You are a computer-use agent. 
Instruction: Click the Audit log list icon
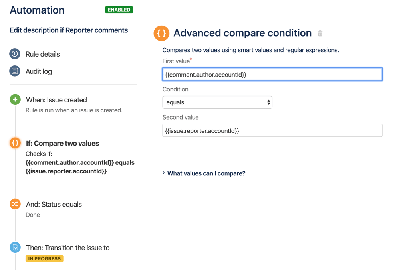pyautogui.click(x=15, y=71)
